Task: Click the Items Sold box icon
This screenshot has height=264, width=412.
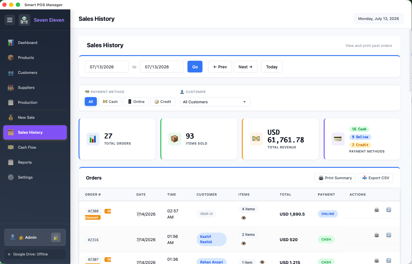Action: click(x=175, y=139)
